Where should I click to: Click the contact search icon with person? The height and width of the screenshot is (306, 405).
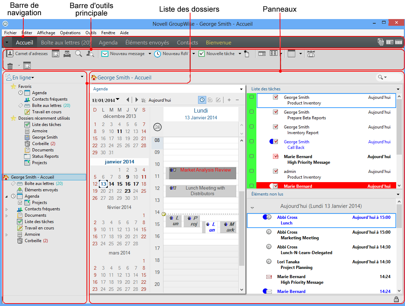90,54
